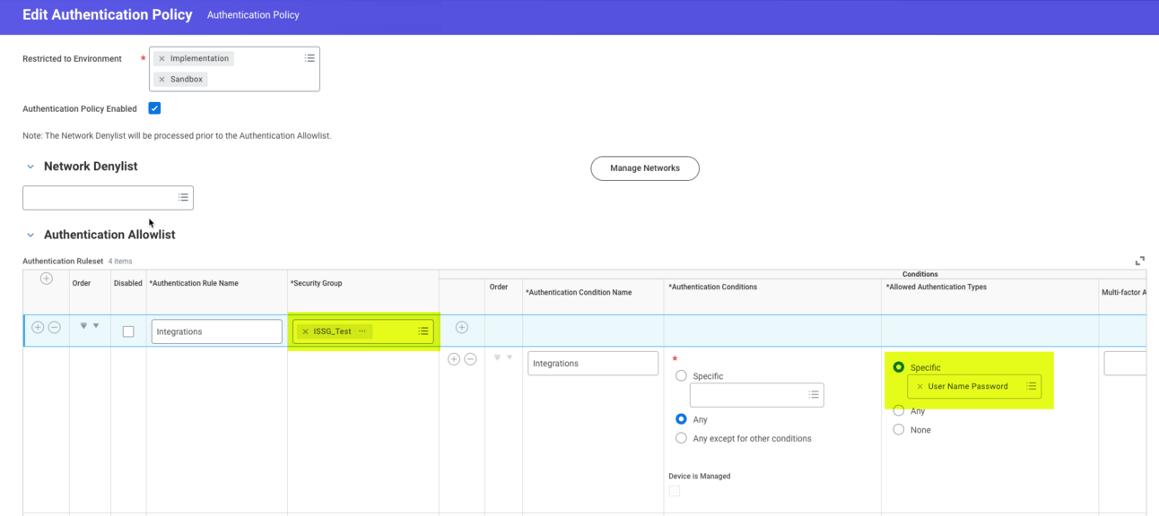Collapse the Authentication Allowlist section
1159x516 pixels.
[30, 235]
